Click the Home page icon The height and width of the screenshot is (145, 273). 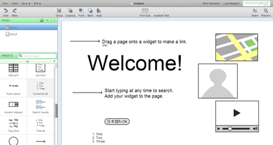[7, 27]
